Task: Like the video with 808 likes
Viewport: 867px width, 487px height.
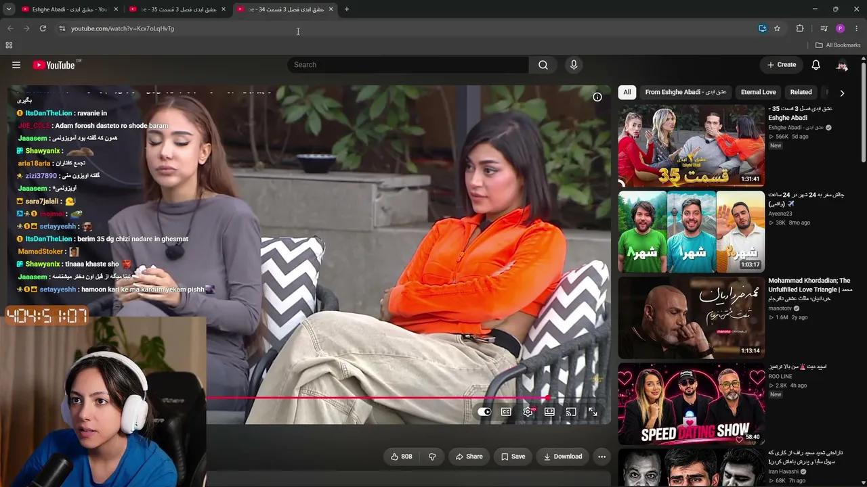Action: 401,457
